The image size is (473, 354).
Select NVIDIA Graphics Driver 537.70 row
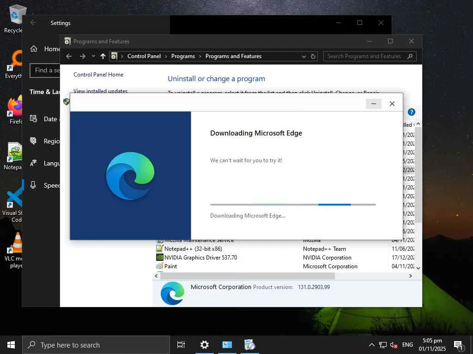point(285,258)
